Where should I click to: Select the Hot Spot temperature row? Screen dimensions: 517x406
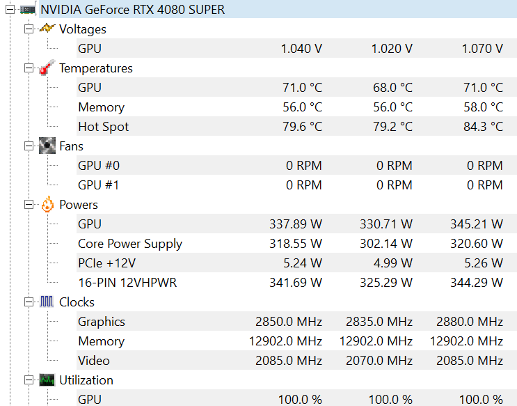pos(296,126)
